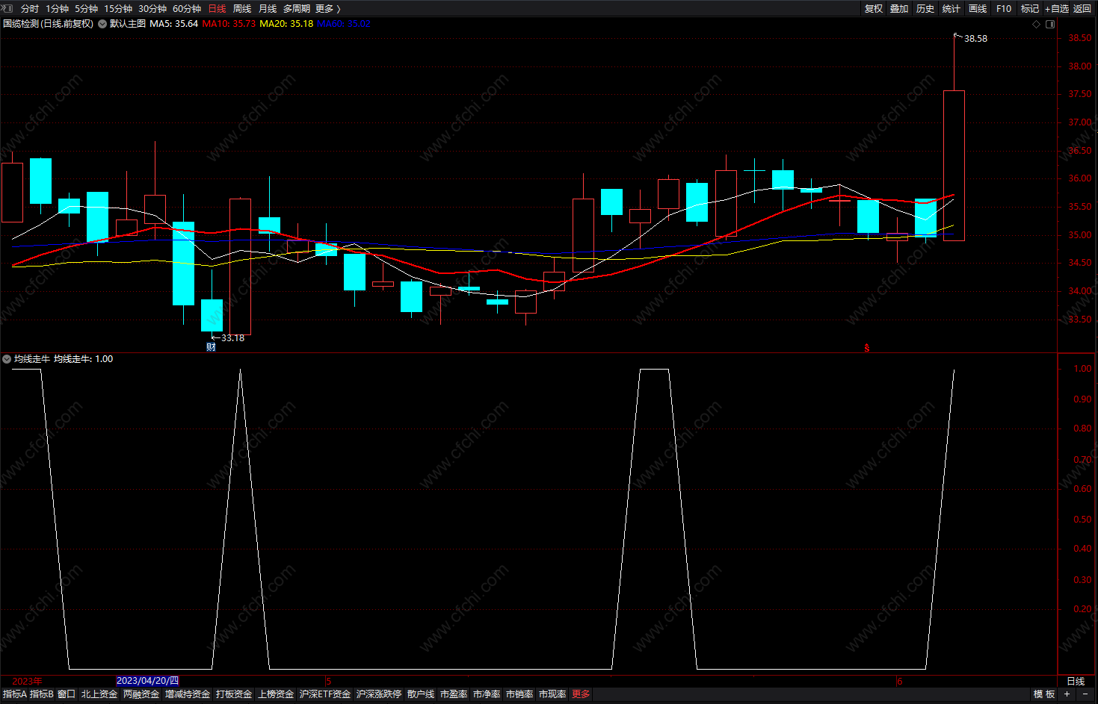
Task: Open the 北上资金 indicator tab
Action: coord(99,694)
